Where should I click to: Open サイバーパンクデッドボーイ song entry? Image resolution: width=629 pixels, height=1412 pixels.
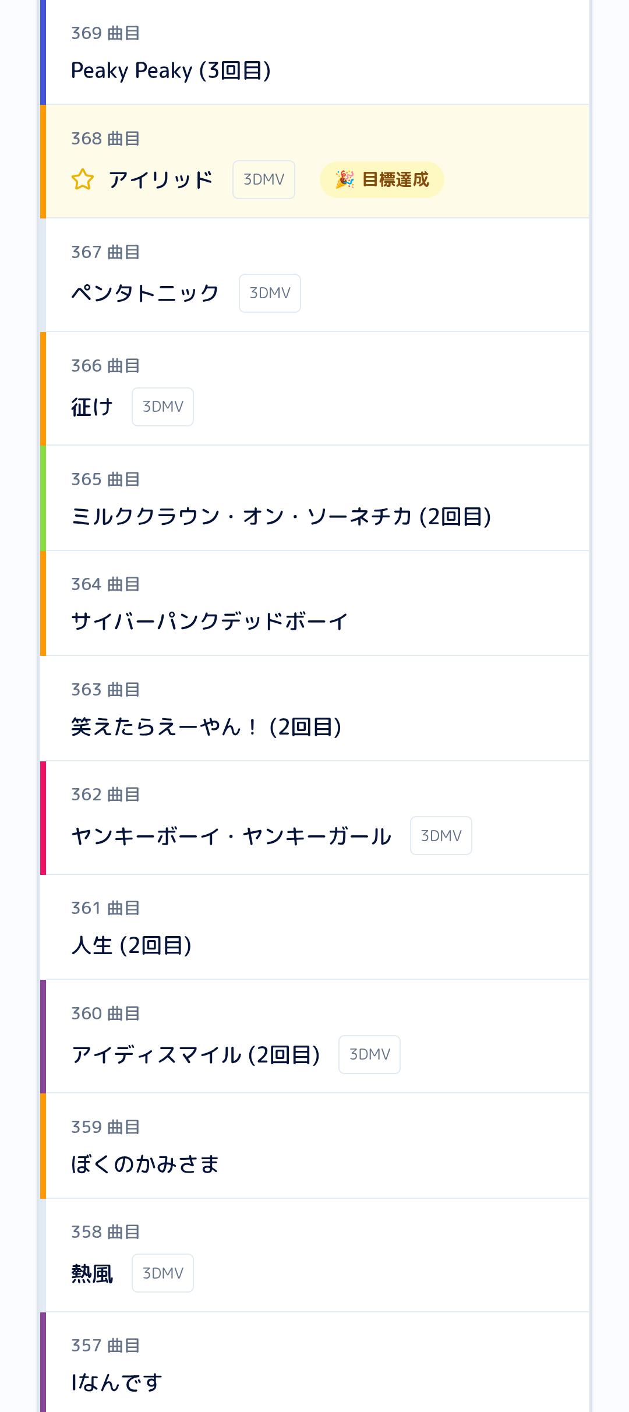click(210, 622)
